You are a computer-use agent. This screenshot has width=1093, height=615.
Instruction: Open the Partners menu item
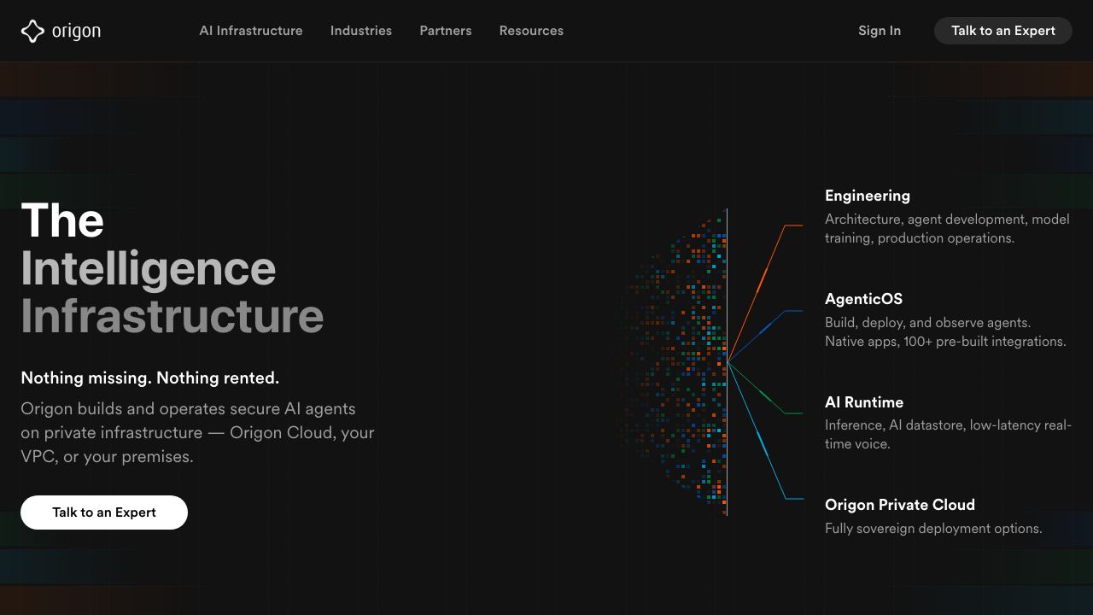coord(446,31)
